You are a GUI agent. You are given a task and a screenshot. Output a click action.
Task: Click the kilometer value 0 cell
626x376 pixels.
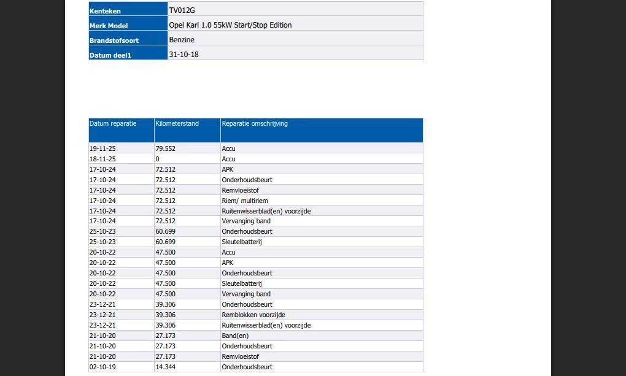[158, 159]
